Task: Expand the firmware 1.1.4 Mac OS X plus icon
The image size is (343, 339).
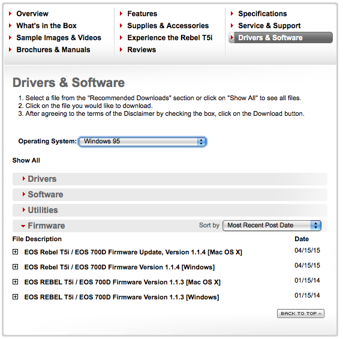Action: tap(16, 252)
